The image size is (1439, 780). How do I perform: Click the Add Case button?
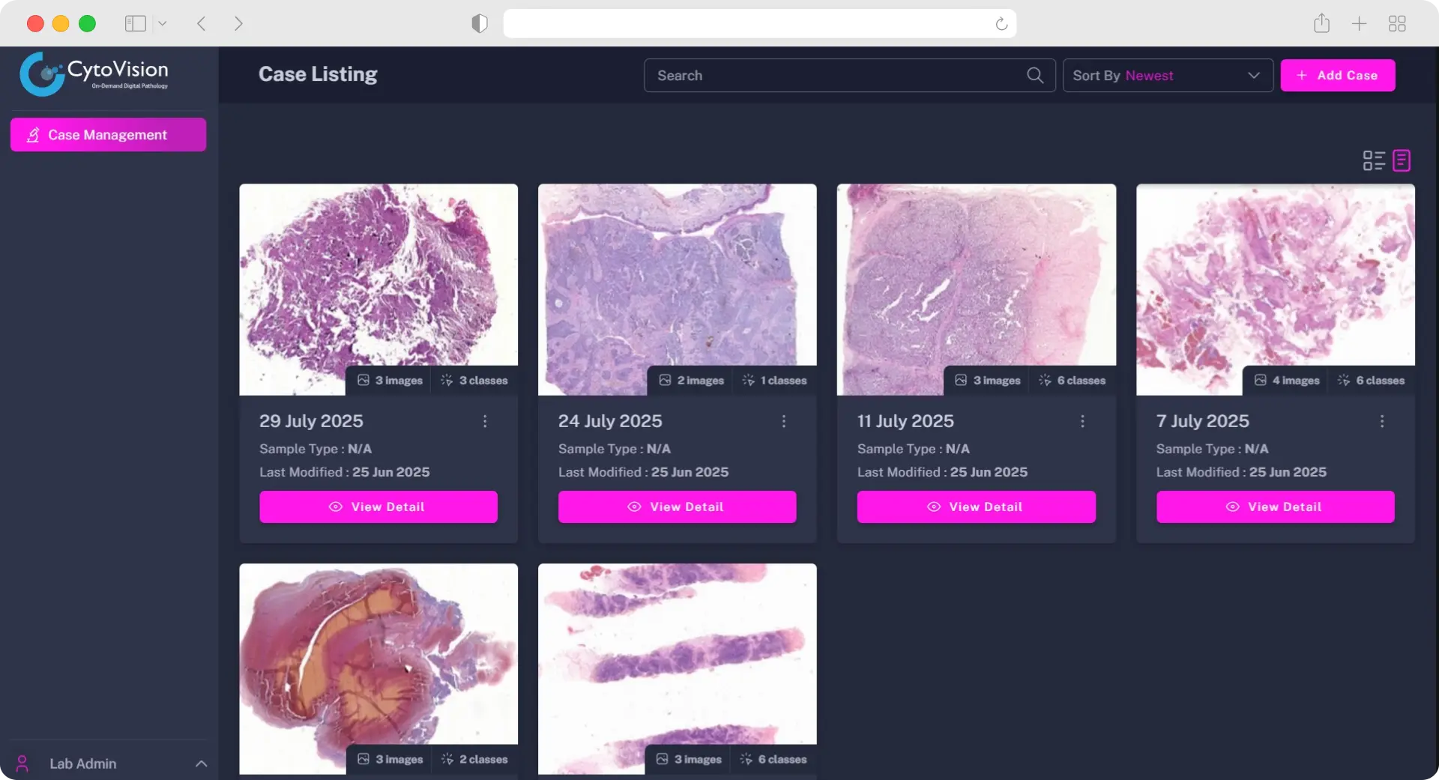(x=1337, y=76)
